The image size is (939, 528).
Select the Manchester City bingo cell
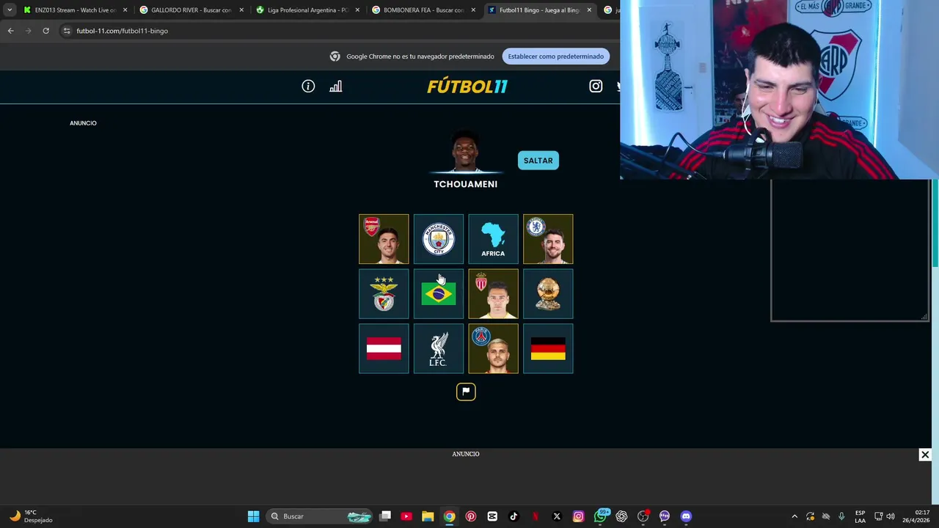pyautogui.click(x=439, y=239)
